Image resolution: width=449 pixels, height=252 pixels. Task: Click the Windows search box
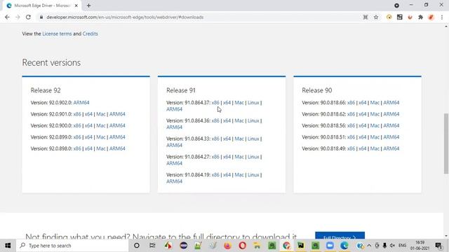pyautogui.click(x=72, y=246)
